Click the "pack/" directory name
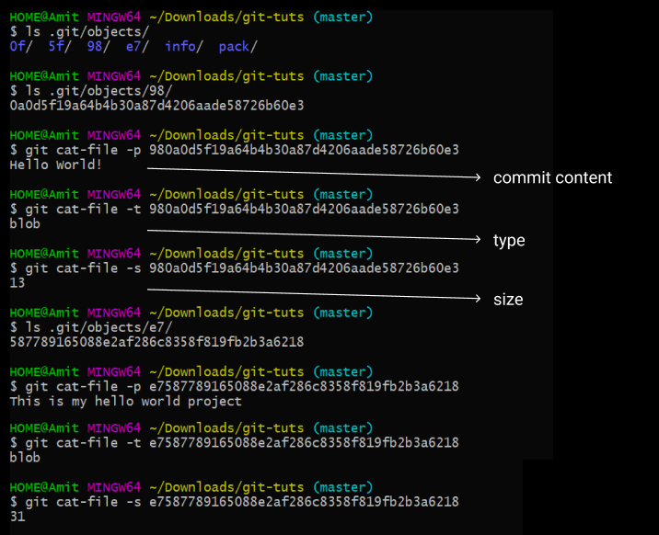 coord(237,47)
